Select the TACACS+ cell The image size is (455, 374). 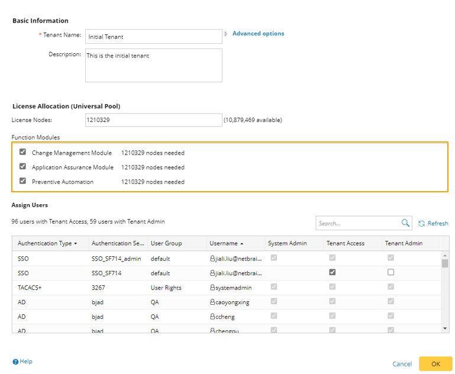30,288
